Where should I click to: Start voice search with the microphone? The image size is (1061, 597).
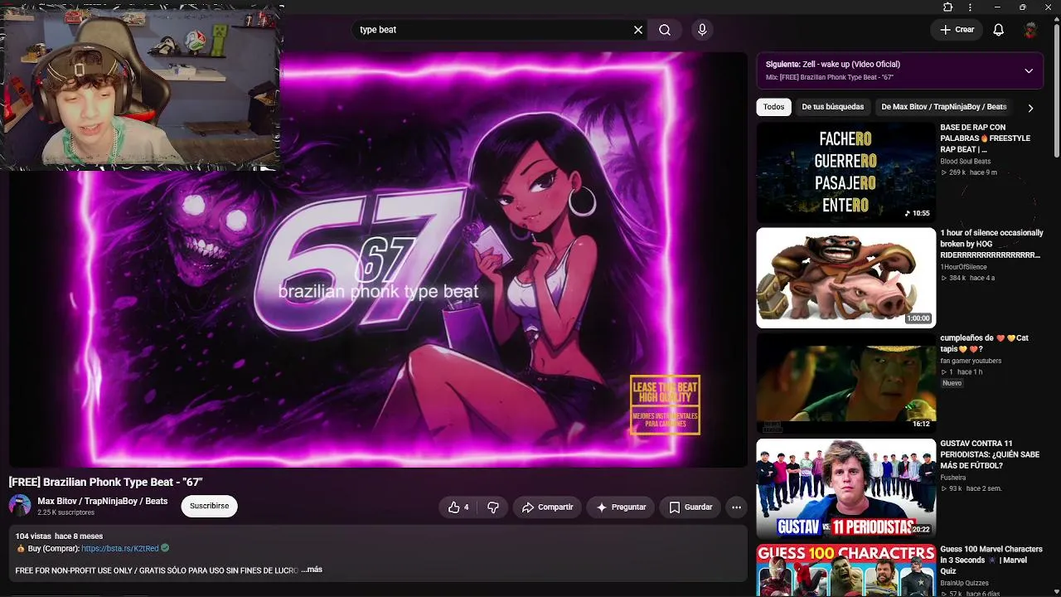(702, 30)
